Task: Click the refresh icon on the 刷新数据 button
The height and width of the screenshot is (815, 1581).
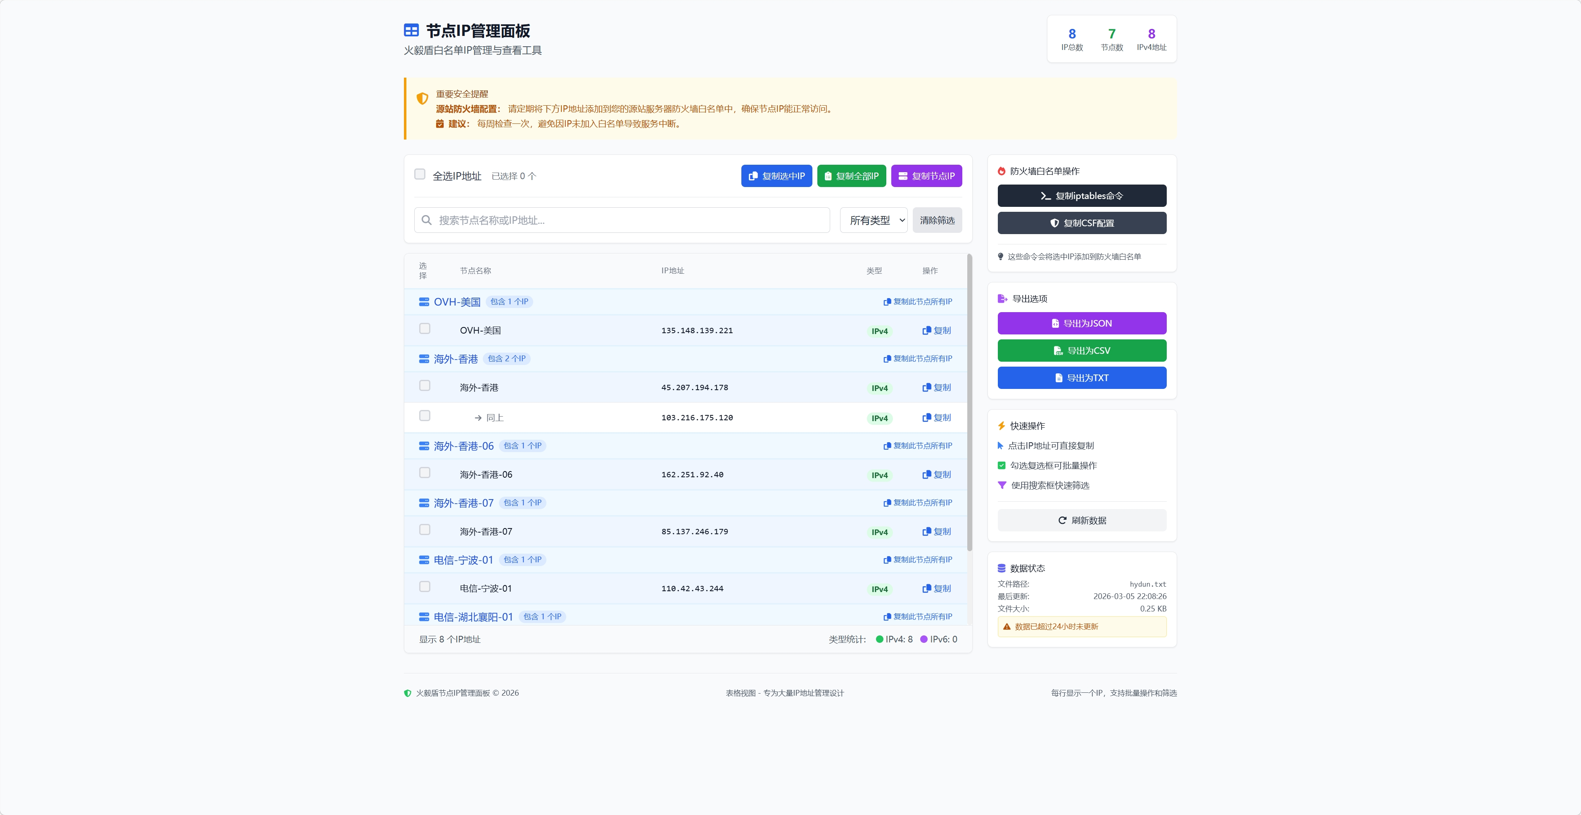Action: point(1062,520)
